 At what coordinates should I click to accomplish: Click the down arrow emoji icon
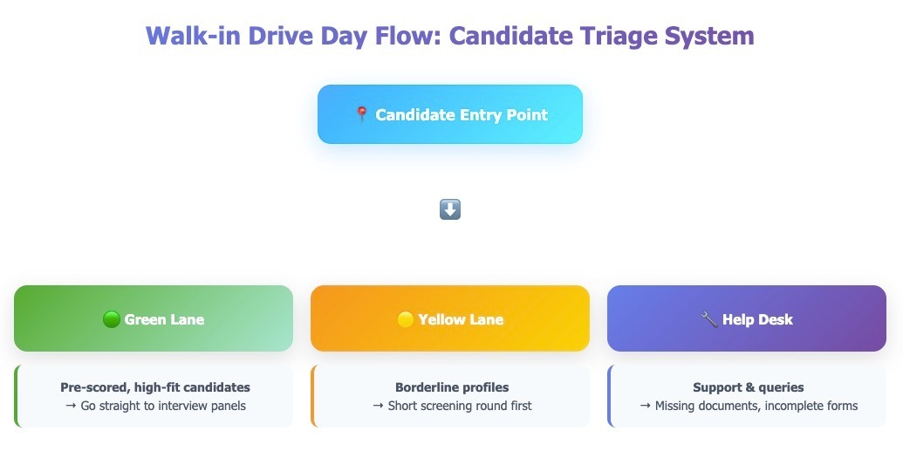[450, 209]
